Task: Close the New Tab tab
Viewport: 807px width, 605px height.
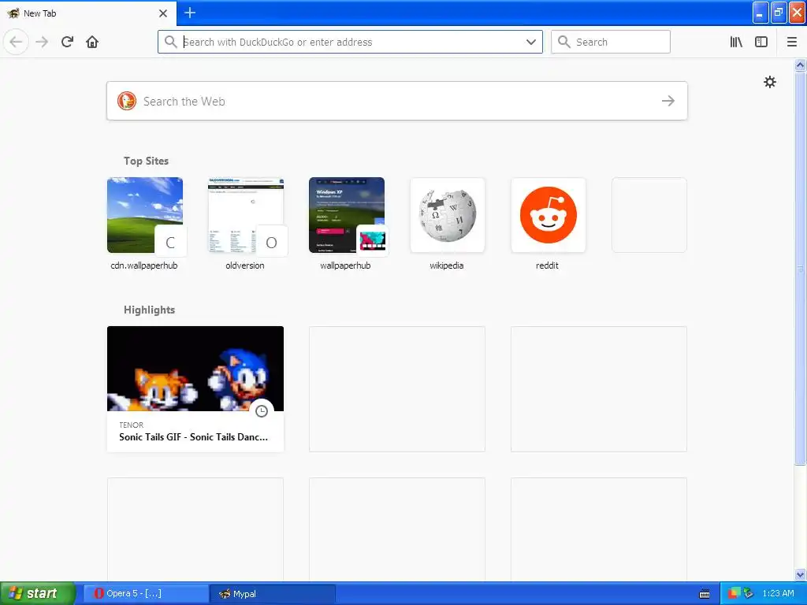Action: [x=163, y=13]
